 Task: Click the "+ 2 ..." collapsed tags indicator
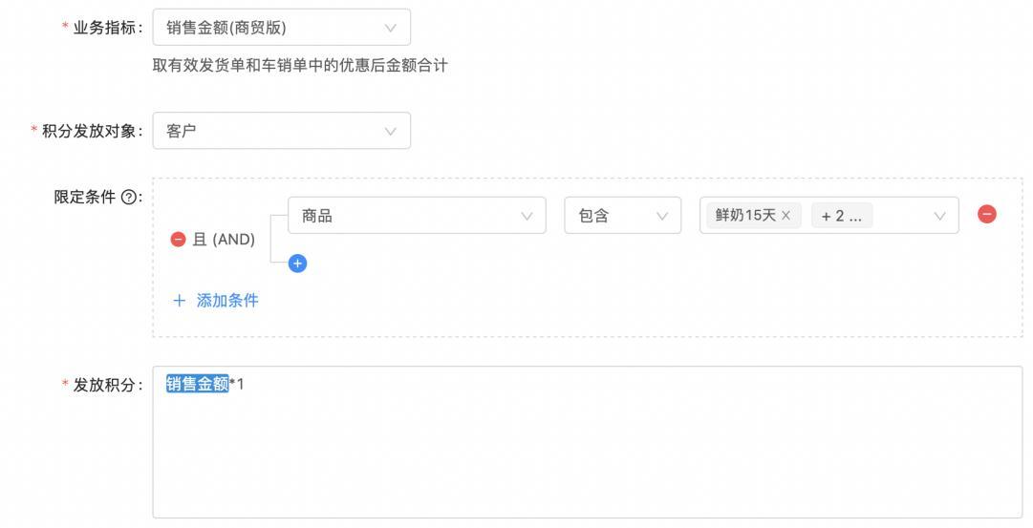[841, 216]
